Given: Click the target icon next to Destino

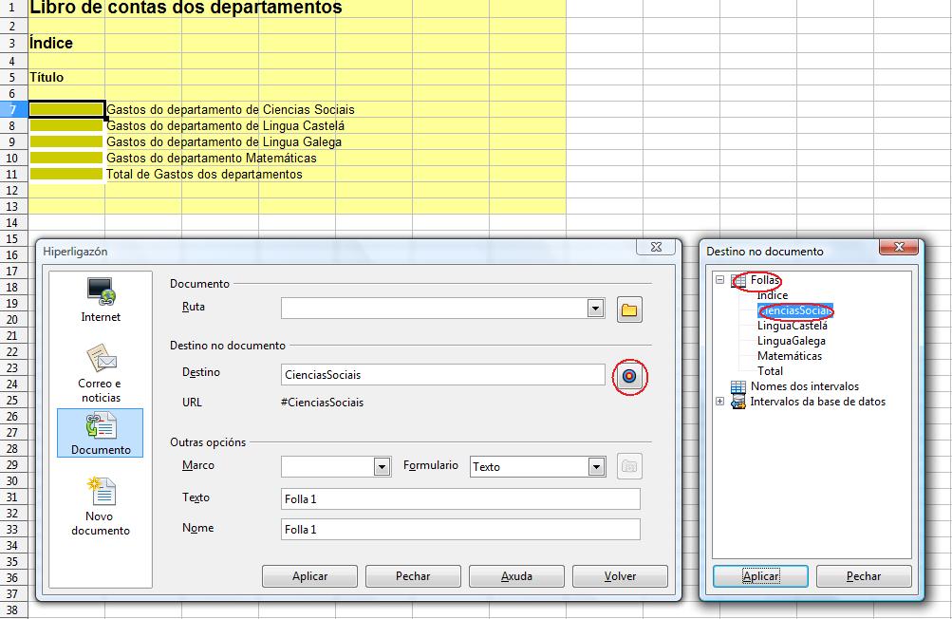Looking at the screenshot, I should [629, 376].
